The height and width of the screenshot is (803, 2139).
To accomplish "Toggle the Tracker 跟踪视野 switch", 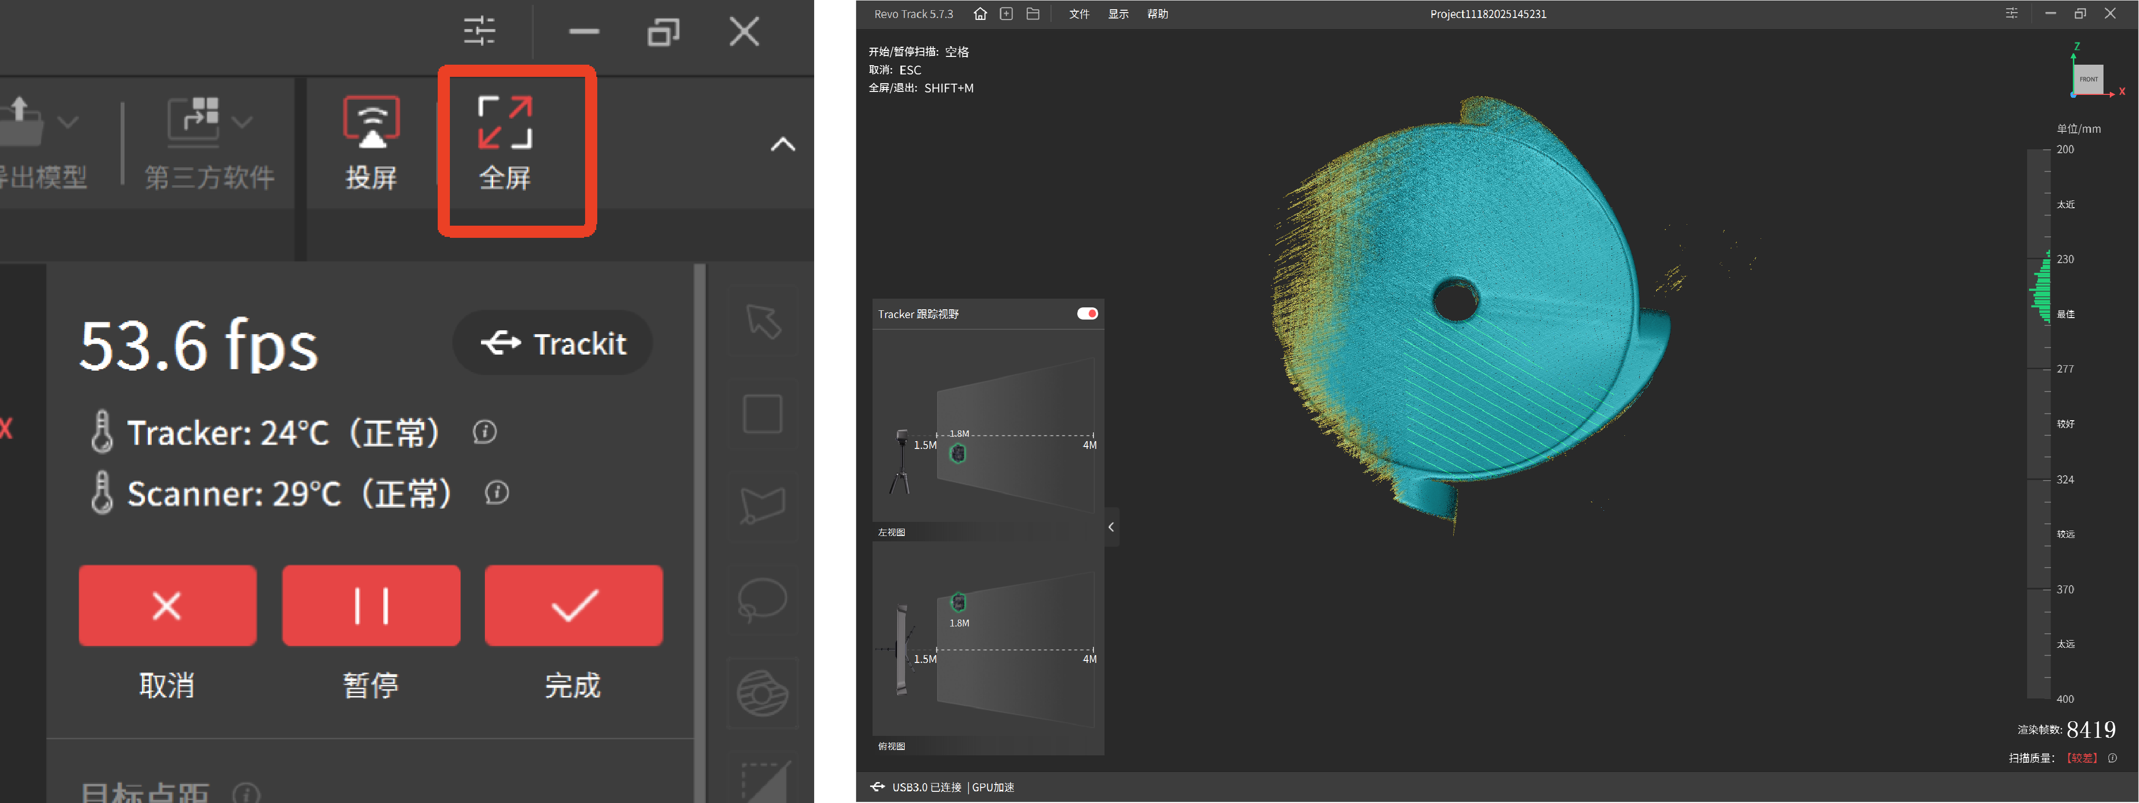I will (x=1087, y=314).
